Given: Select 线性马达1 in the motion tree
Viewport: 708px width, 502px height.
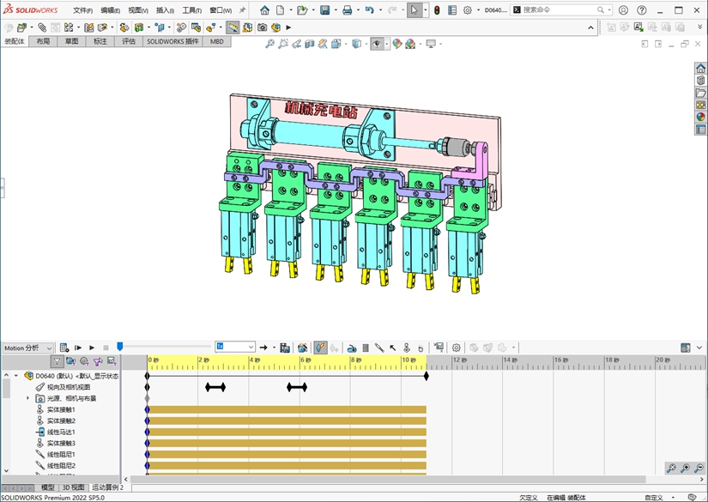Looking at the screenshot, I should (x=61, y=432).
